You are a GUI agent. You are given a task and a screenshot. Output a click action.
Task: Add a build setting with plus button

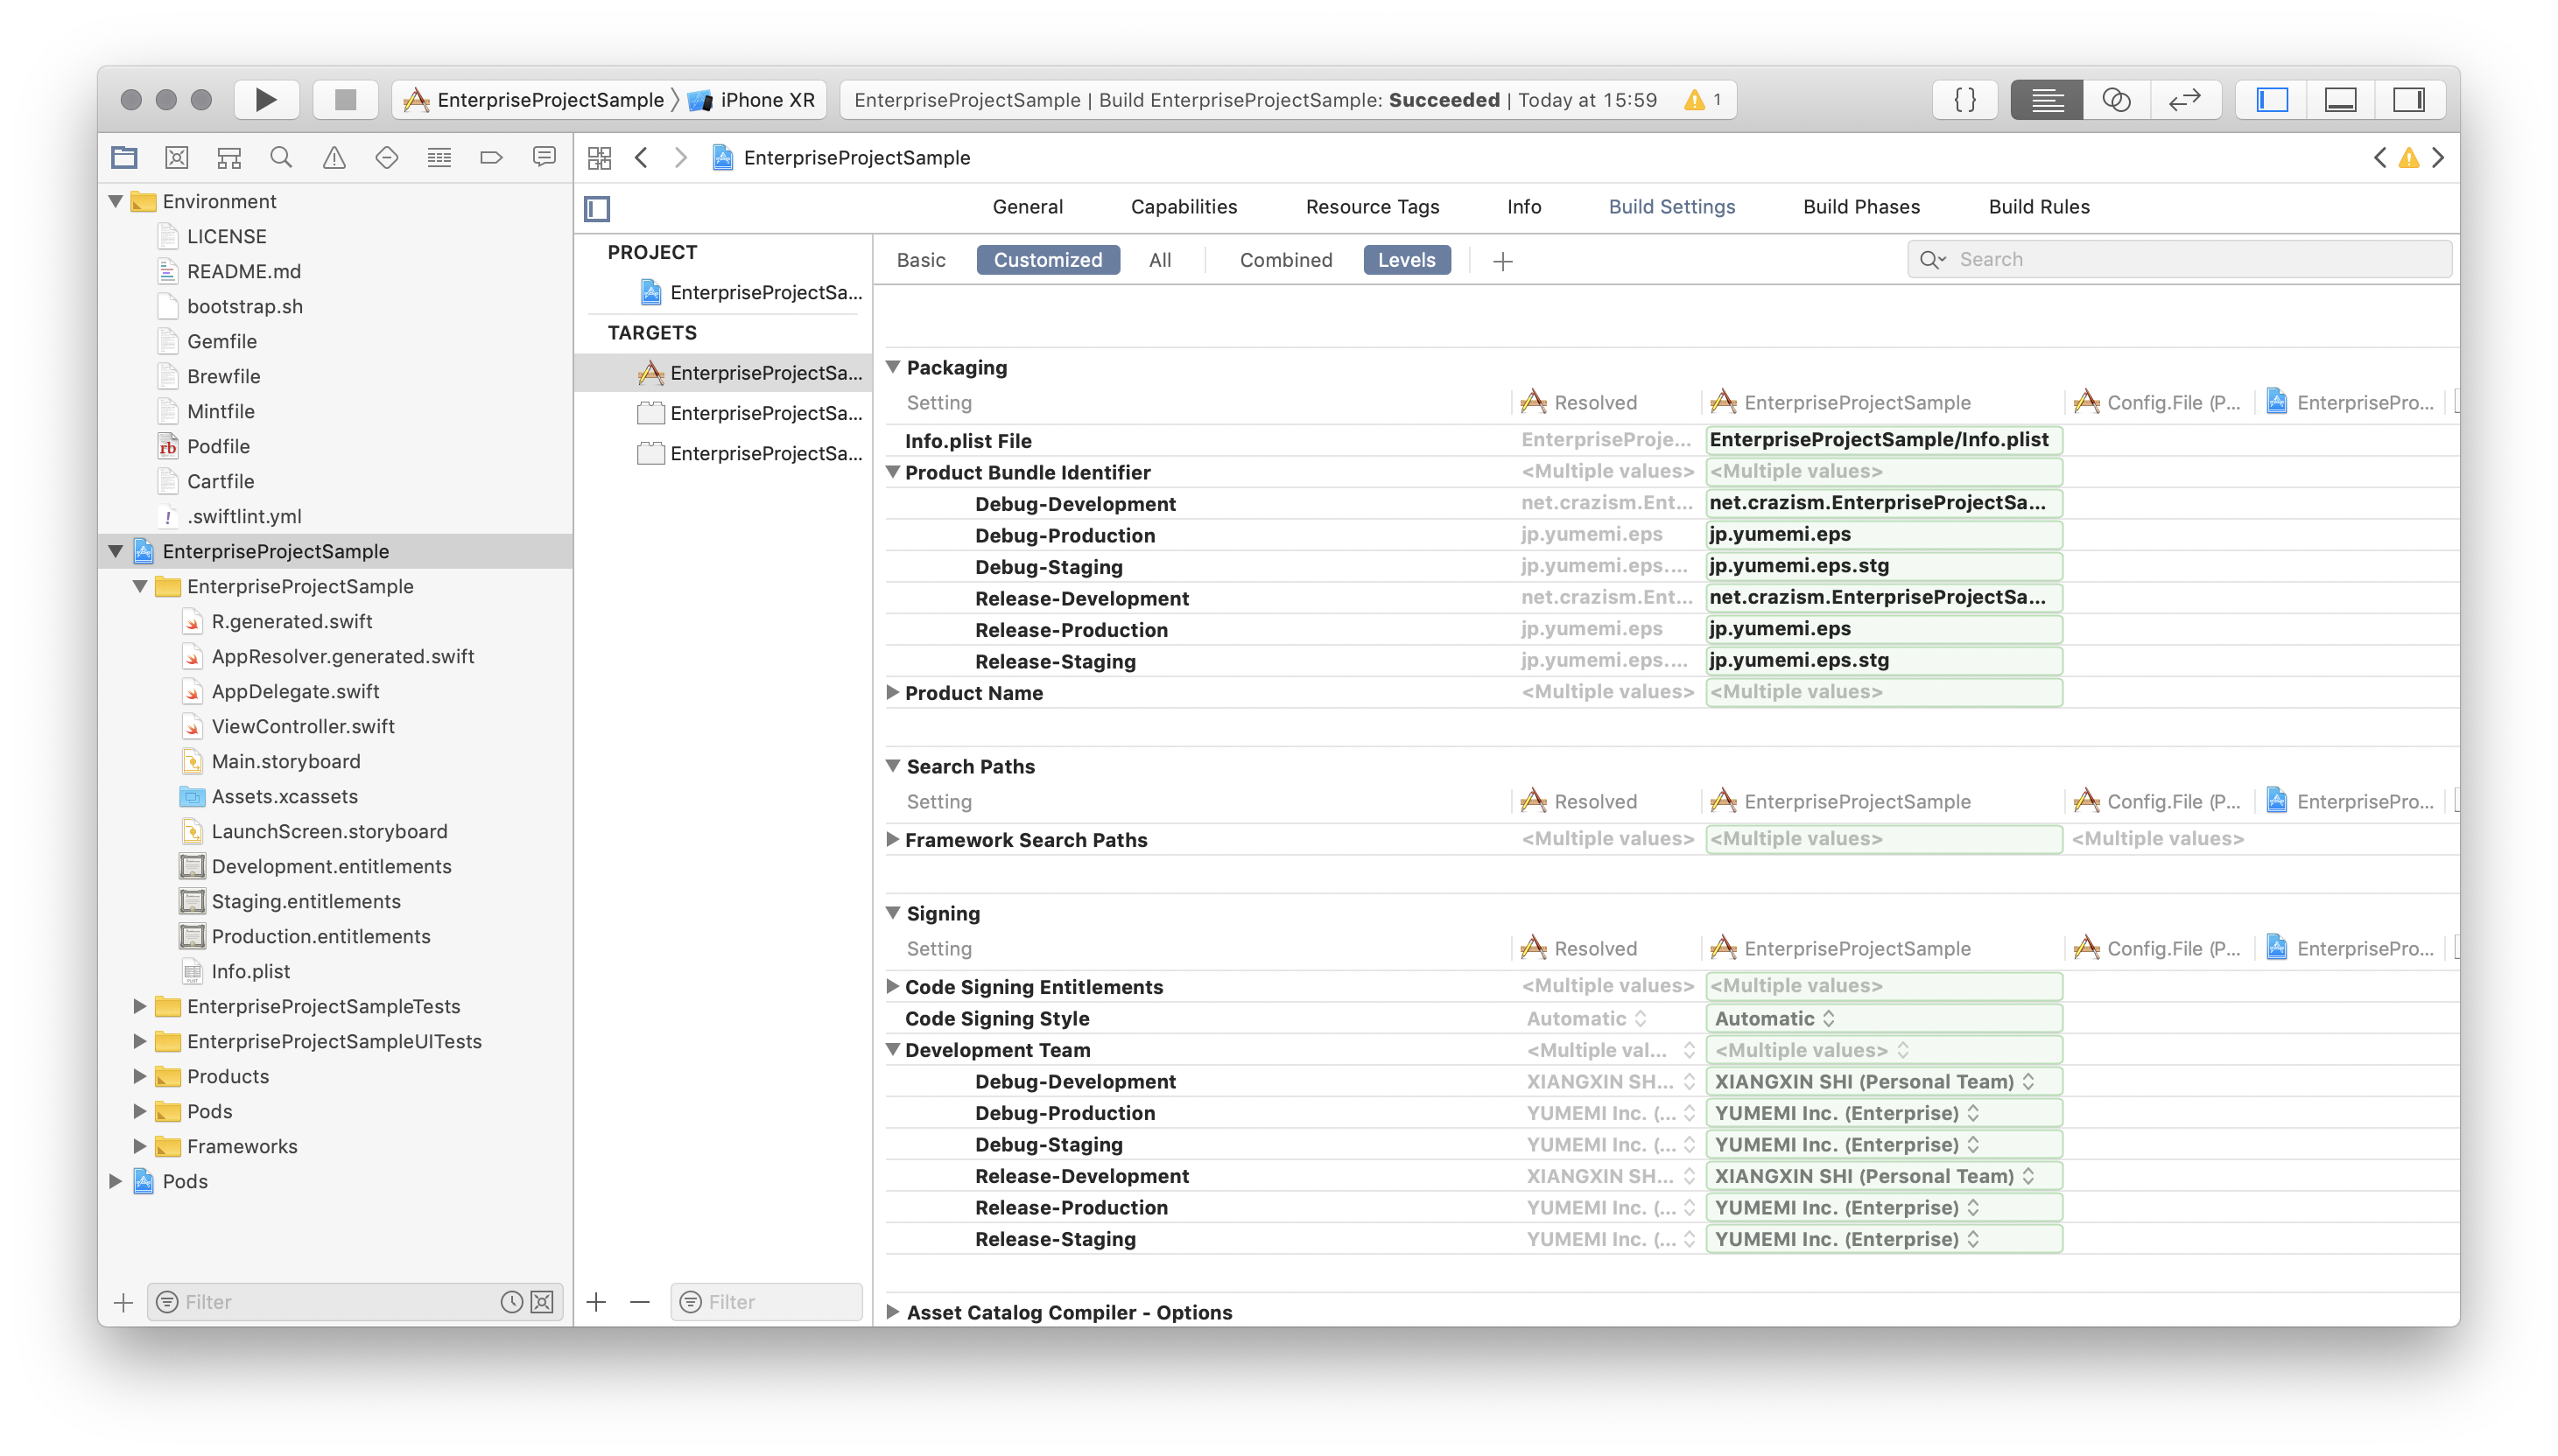(x=1501, y=261)
